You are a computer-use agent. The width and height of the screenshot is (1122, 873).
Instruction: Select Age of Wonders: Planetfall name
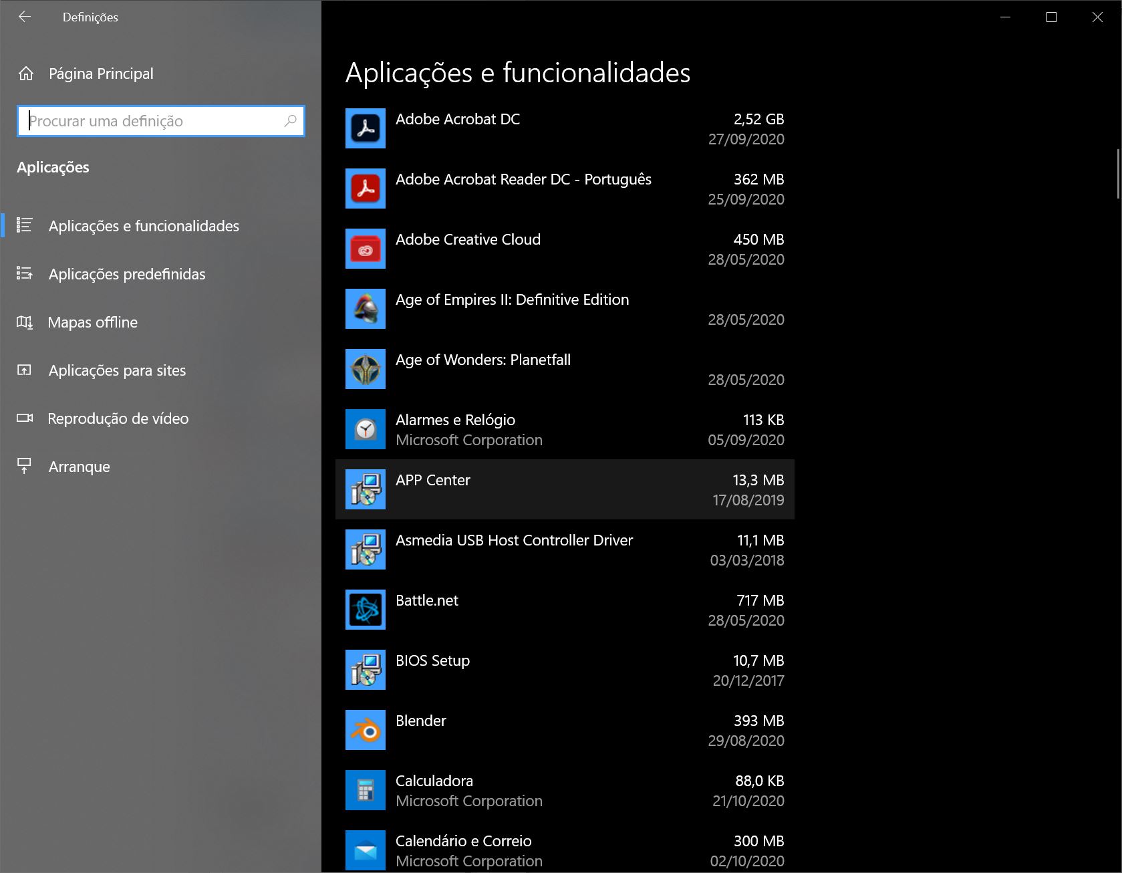(x=483, y=360)
